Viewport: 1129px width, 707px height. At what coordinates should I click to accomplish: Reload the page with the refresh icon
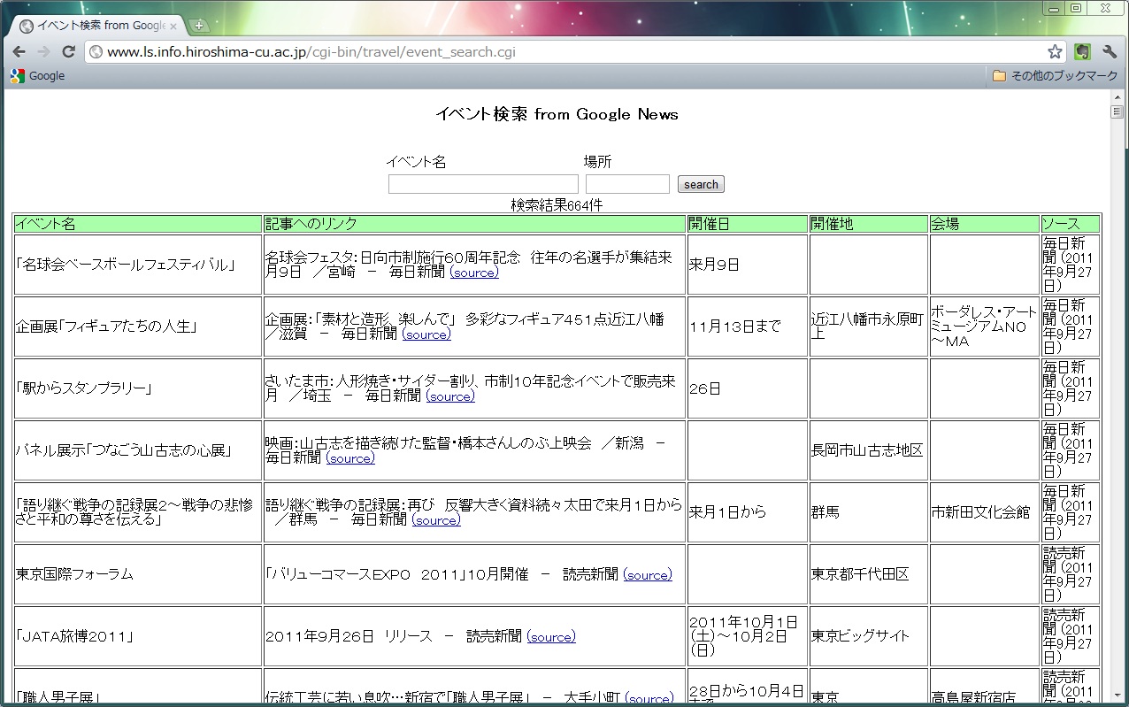pos(68,51)
